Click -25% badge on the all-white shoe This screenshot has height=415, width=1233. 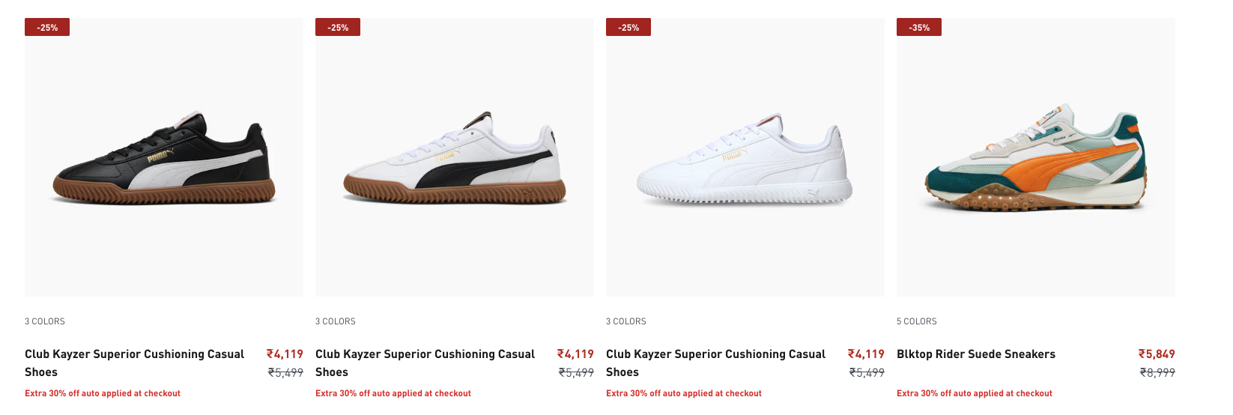[x=628, y=28]
